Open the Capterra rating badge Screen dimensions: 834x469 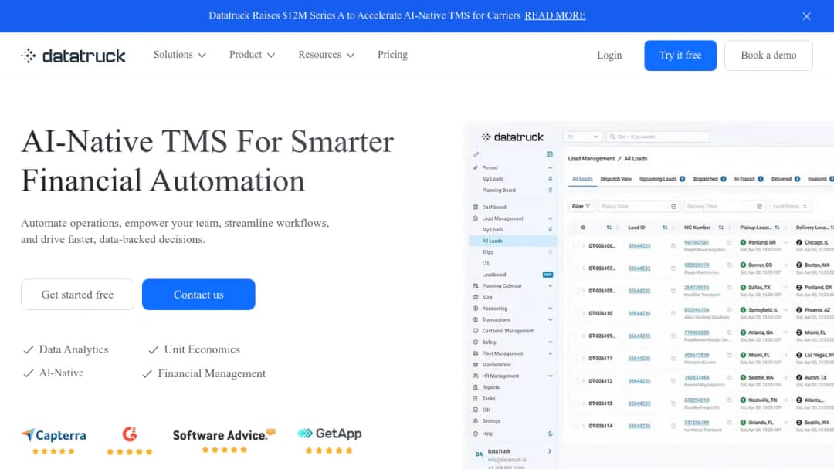54,441
